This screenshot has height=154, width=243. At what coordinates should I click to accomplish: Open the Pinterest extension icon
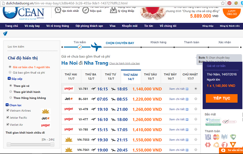point(229,3)
